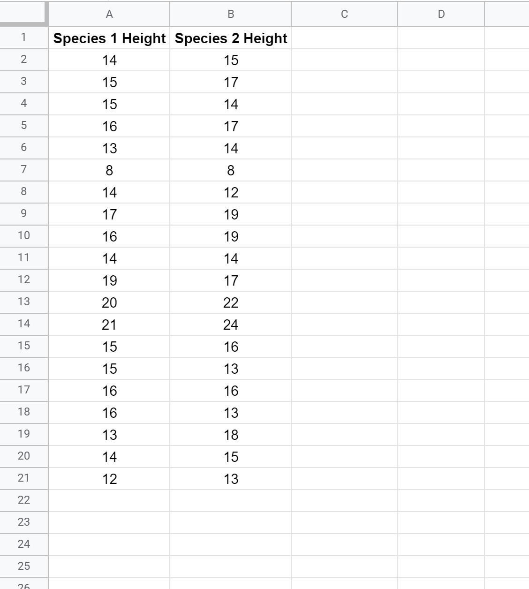Select column D by clicking its header
Image resolution: width=529 pixels, height=589 pixels.
440,15
